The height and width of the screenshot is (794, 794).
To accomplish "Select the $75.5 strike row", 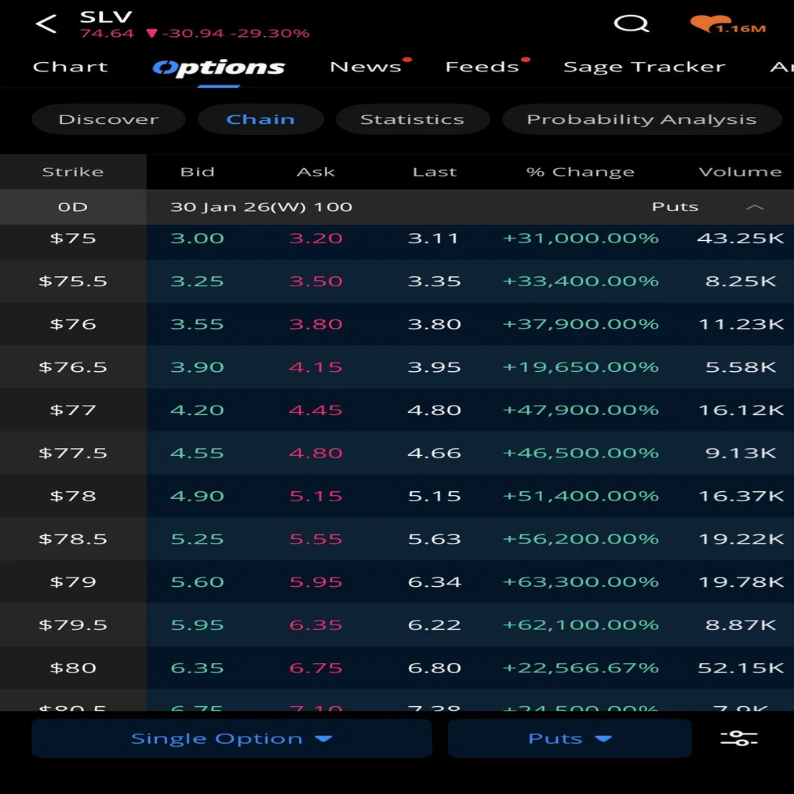I will pyautogui.click(x=397, y=281).
